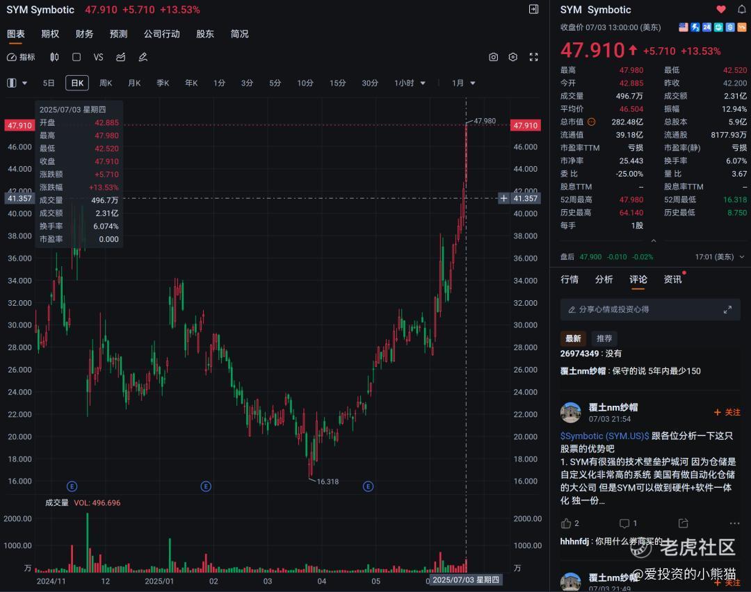Select 月K chart period
751x592 pixels.
134,83
